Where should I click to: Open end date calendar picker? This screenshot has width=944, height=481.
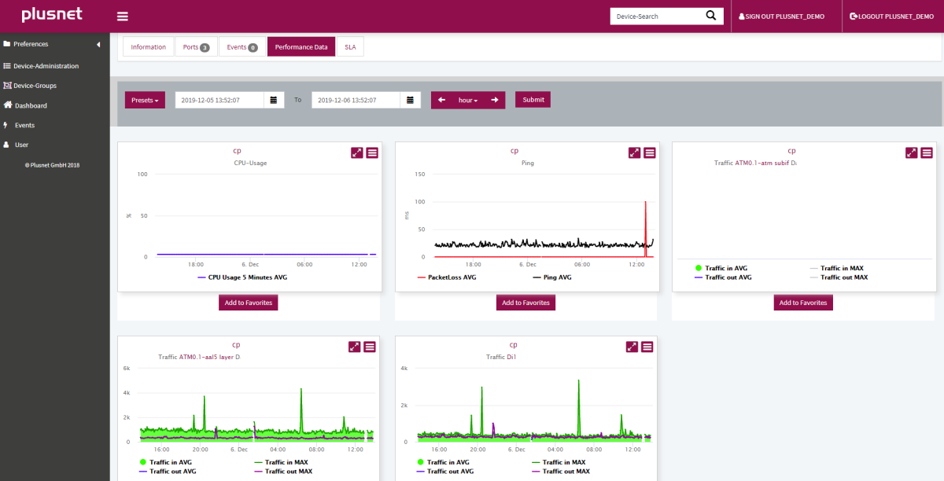pyautogui.click(x=410, y=100)
